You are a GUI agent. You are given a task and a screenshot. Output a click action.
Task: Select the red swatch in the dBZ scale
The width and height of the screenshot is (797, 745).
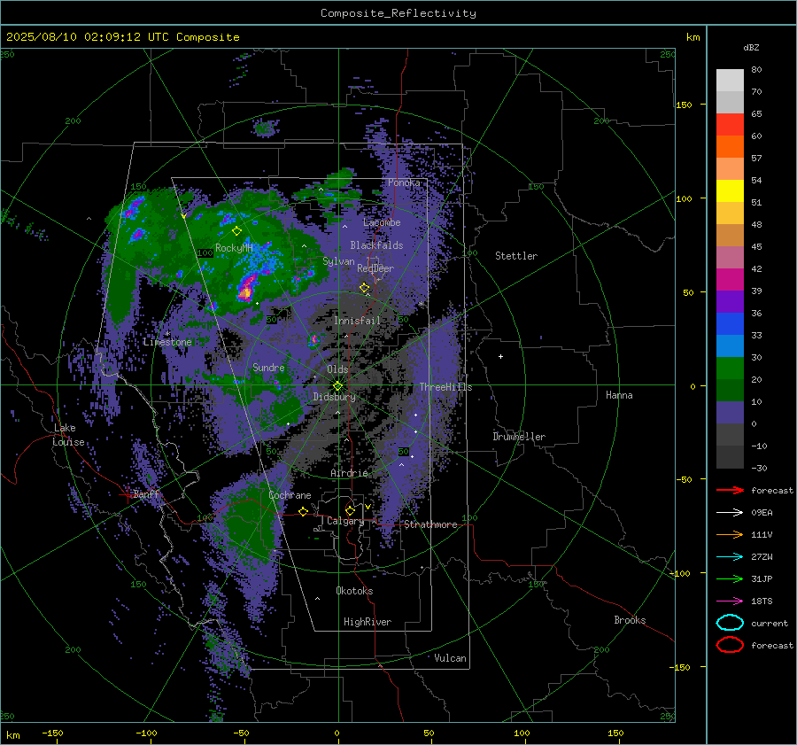(730, 125)
